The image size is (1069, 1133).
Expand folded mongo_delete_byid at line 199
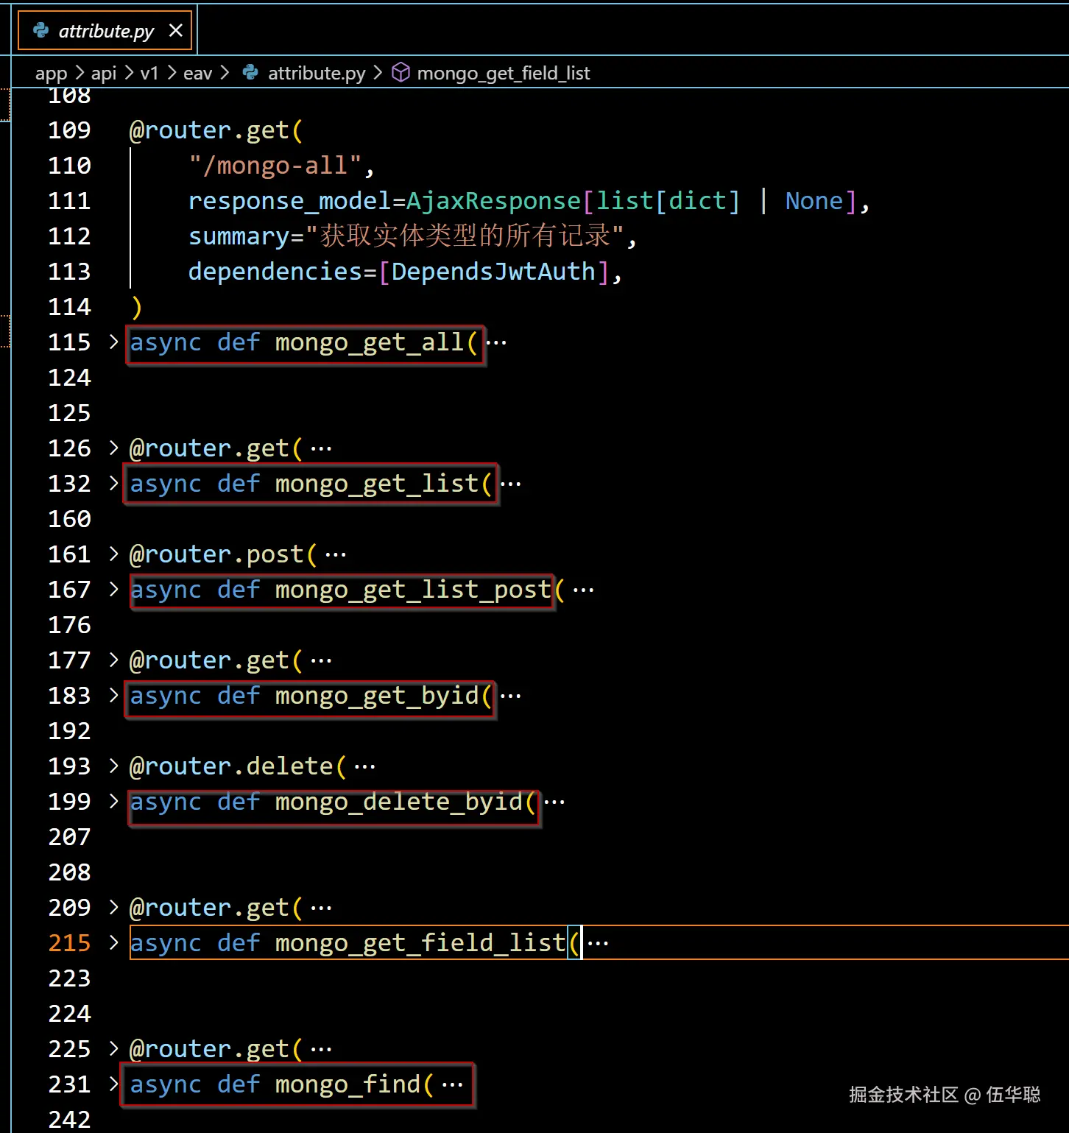(x=113, y=801)
